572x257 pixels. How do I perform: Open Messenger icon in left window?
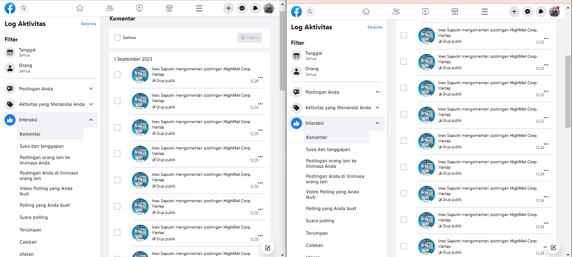(242, 8)
